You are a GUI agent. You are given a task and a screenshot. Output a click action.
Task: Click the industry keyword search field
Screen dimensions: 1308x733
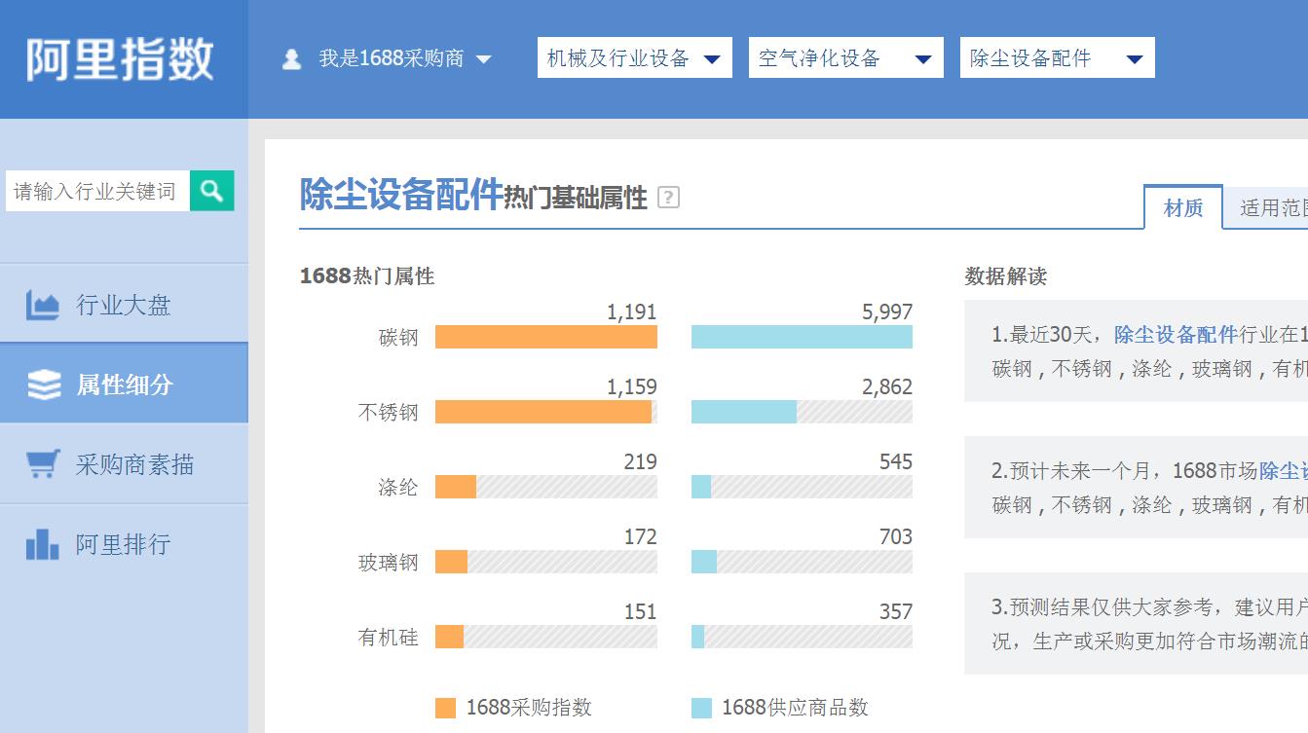point(97,191)
